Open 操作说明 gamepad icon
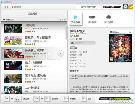135x104 pixels. [92, 17]
